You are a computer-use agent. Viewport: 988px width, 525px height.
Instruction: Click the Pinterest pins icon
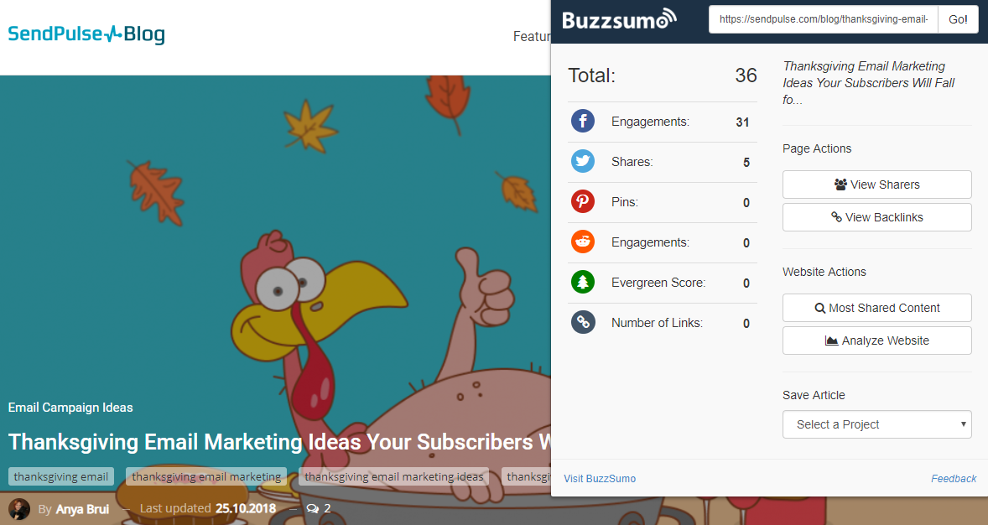(583, 202)
